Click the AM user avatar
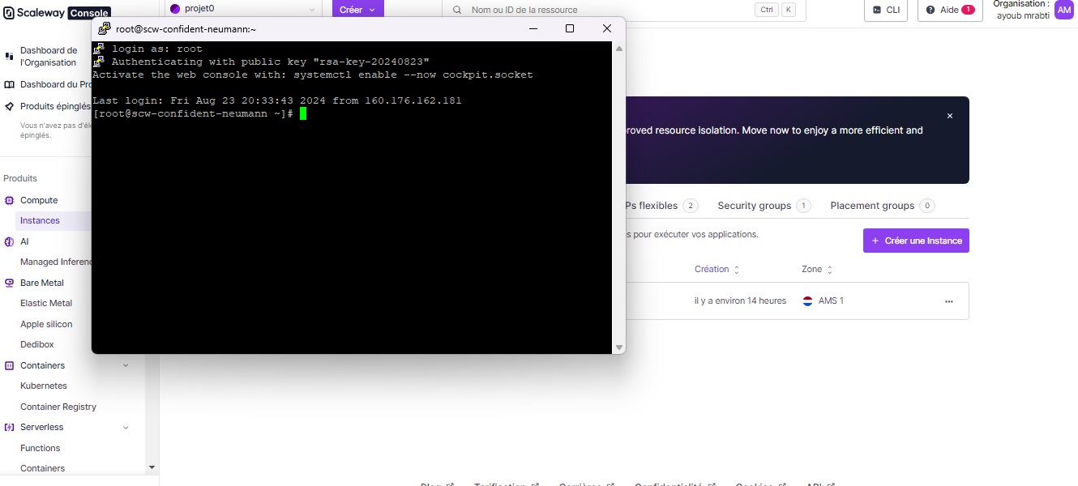Screen dimensions: 1078x486 click(x=1064, y=10)
